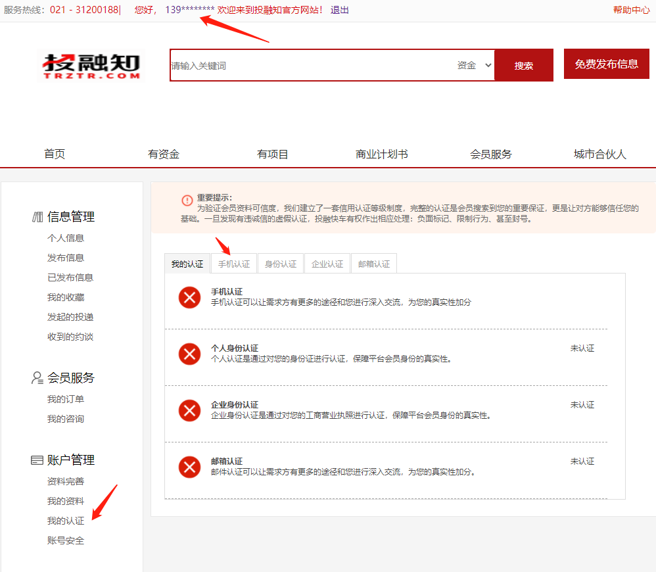Image resolution: width=656 pixels, height=572 pixels.
Task: Click the red X icon beside 企业身份认证
Action: coord(189,410)
